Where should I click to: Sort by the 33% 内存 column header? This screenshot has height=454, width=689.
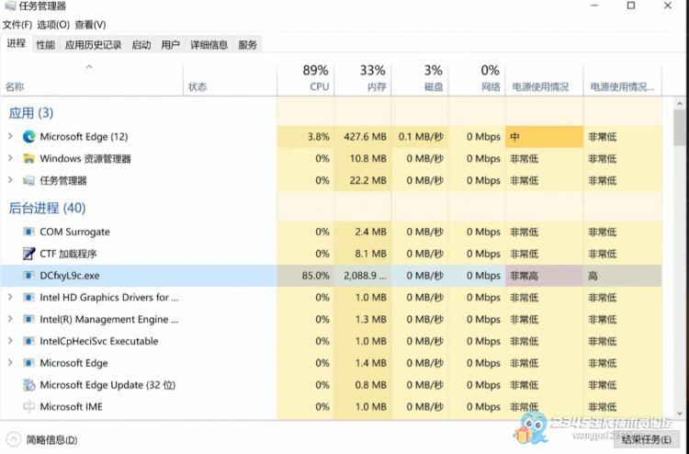(363, 78)
